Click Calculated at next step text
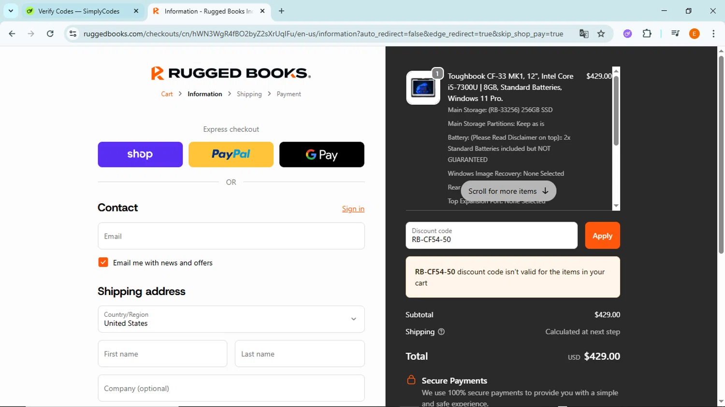Screen dimensions: 725x407 [x=582, y=332]
